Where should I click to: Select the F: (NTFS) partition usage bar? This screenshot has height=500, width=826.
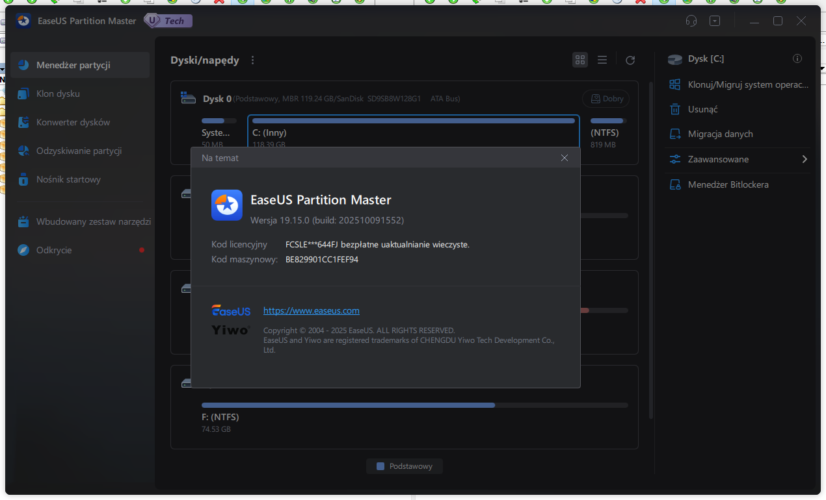tap(415, 405)
